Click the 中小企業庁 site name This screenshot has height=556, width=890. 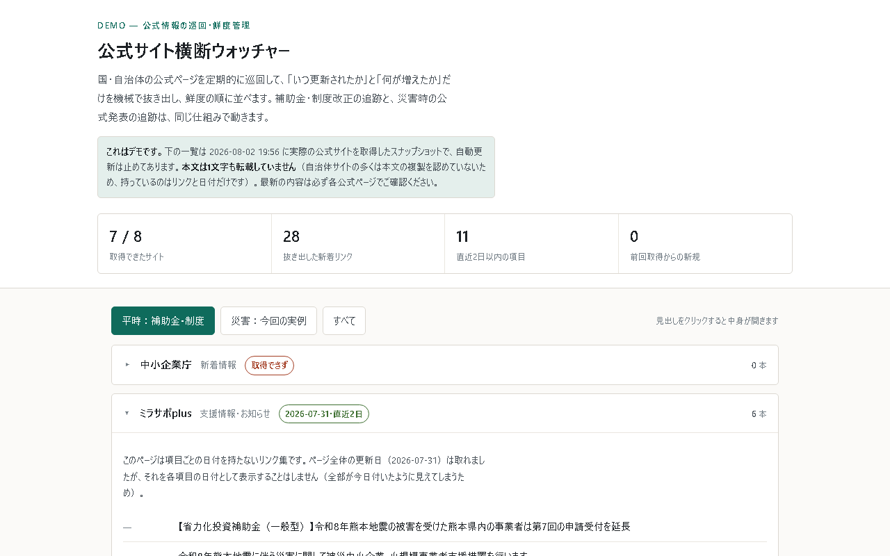[165, 365]
